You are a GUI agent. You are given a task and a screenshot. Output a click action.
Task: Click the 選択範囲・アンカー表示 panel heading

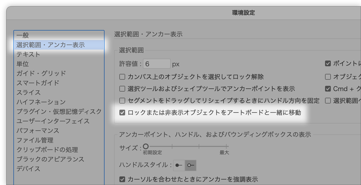tap(148, 35)
